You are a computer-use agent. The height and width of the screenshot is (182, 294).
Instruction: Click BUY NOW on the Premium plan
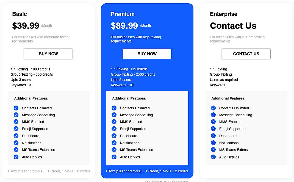(147, 54)
